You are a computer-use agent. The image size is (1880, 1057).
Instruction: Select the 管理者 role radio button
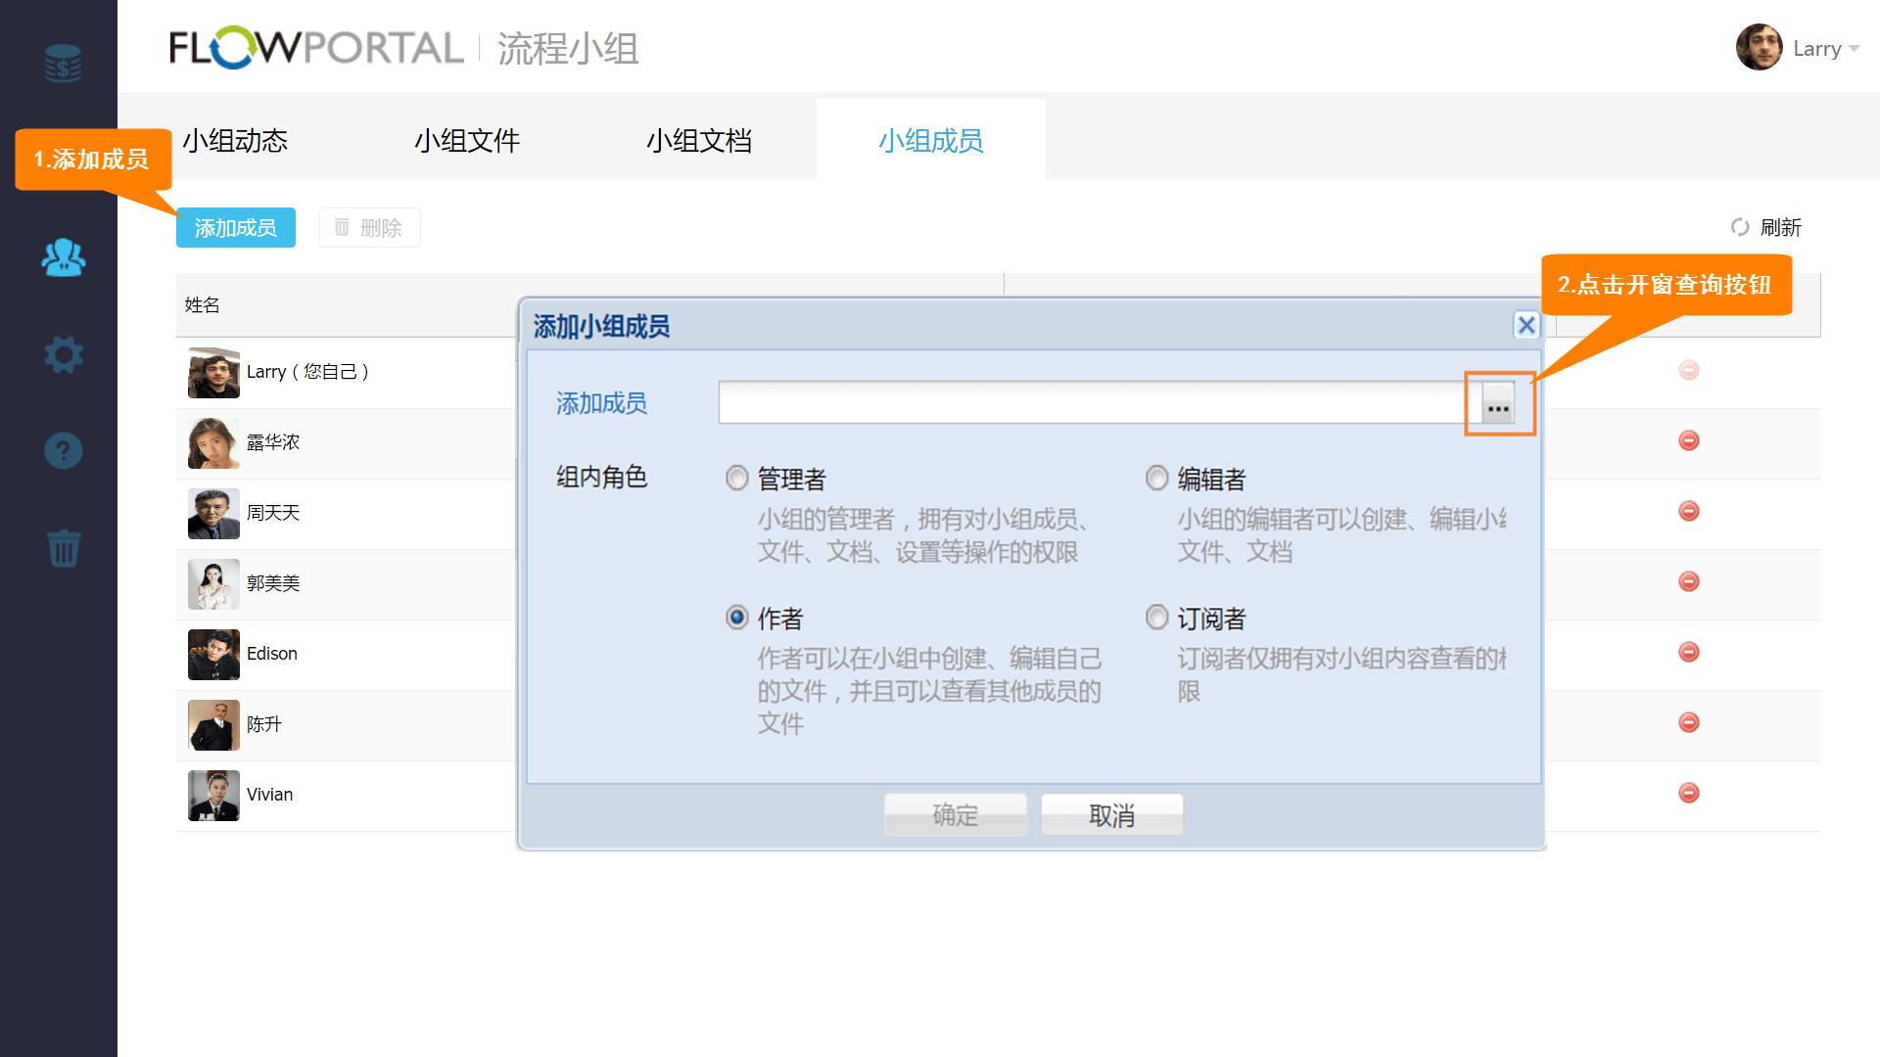tap(736, 479)
